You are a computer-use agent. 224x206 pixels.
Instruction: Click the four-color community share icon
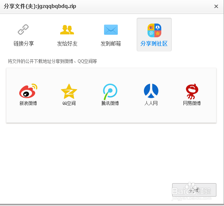pyautogui.click(x=154, y=30)
